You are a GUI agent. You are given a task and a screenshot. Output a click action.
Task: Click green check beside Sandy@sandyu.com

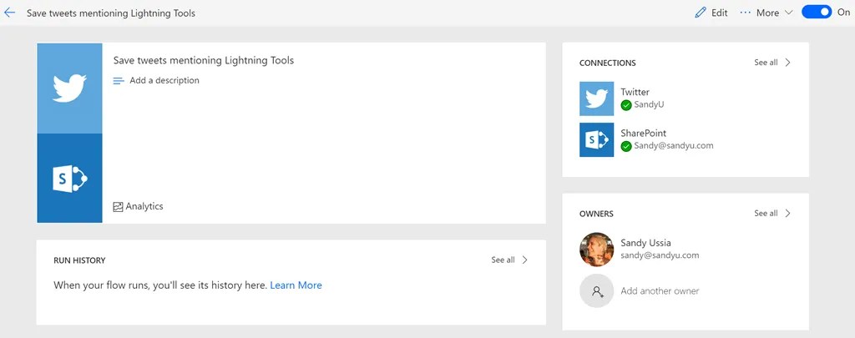click(626, 146)
